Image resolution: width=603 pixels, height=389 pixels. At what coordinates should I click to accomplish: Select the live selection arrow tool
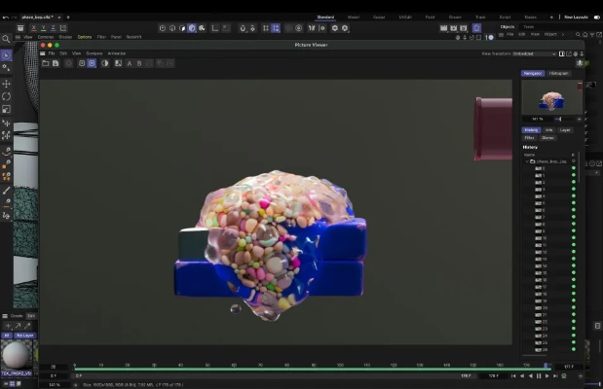click(6, 54)
